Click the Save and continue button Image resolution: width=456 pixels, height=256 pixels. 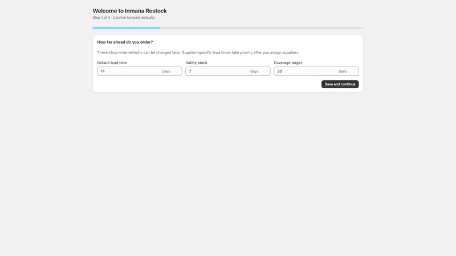pos(340,84)
